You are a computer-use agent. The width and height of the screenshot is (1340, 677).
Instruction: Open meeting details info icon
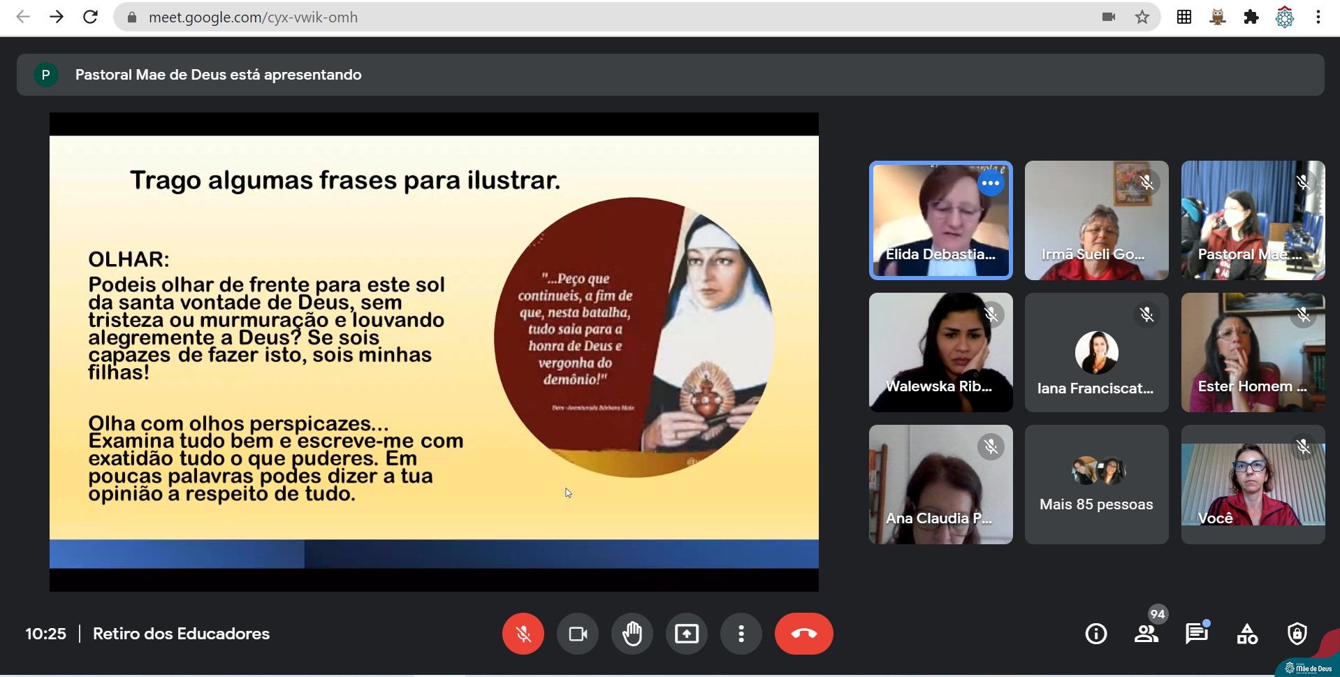[1095, 634]
